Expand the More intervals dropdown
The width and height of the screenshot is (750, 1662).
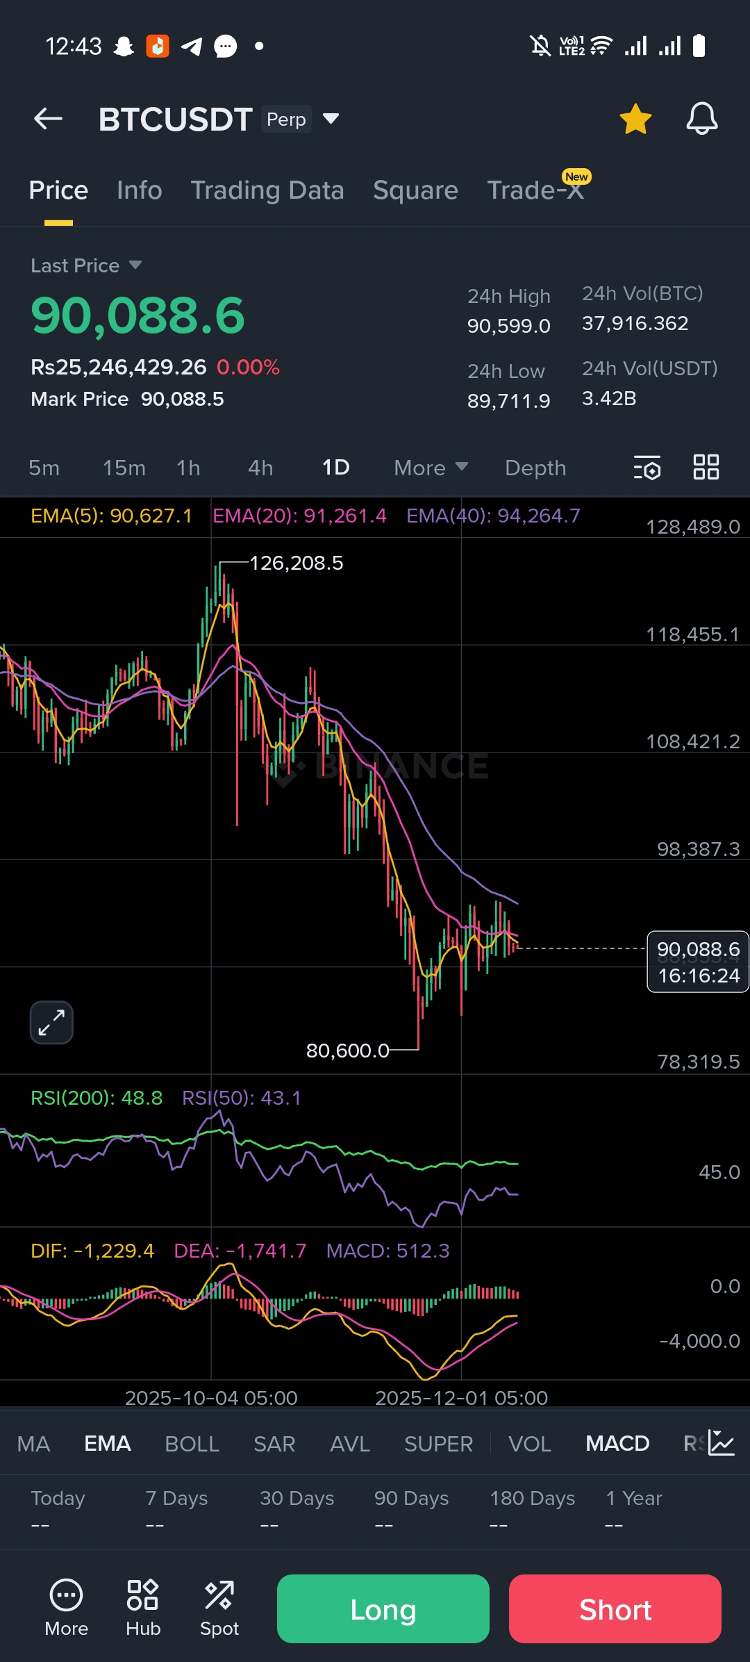pyautogui.click(x=431, y=468)
